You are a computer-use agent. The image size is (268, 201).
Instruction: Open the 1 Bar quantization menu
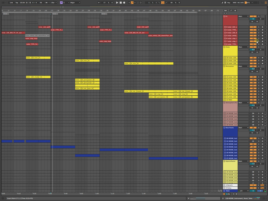click(x=54, y=3)
